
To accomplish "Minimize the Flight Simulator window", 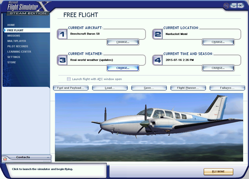I will click(x=233, y=5).
